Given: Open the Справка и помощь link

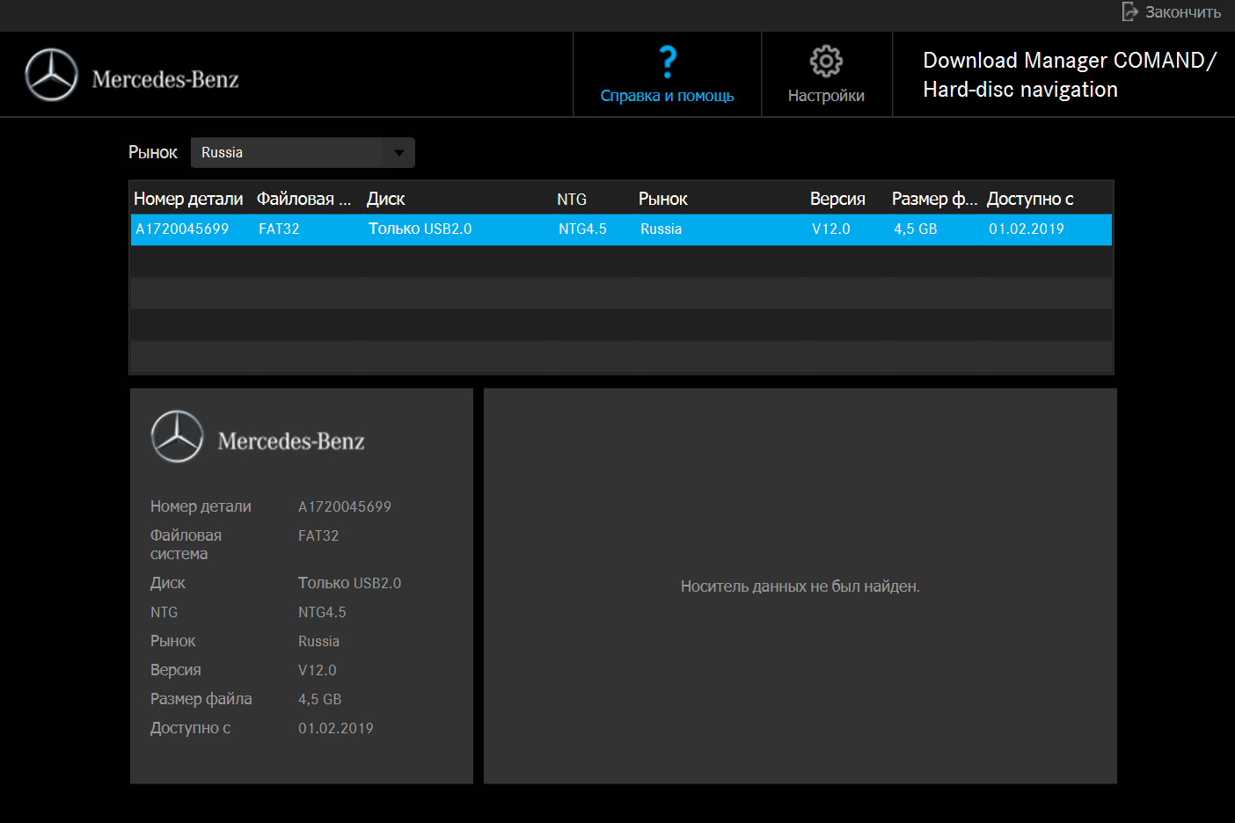Looking at the screenshot, I should coord(667,96).
